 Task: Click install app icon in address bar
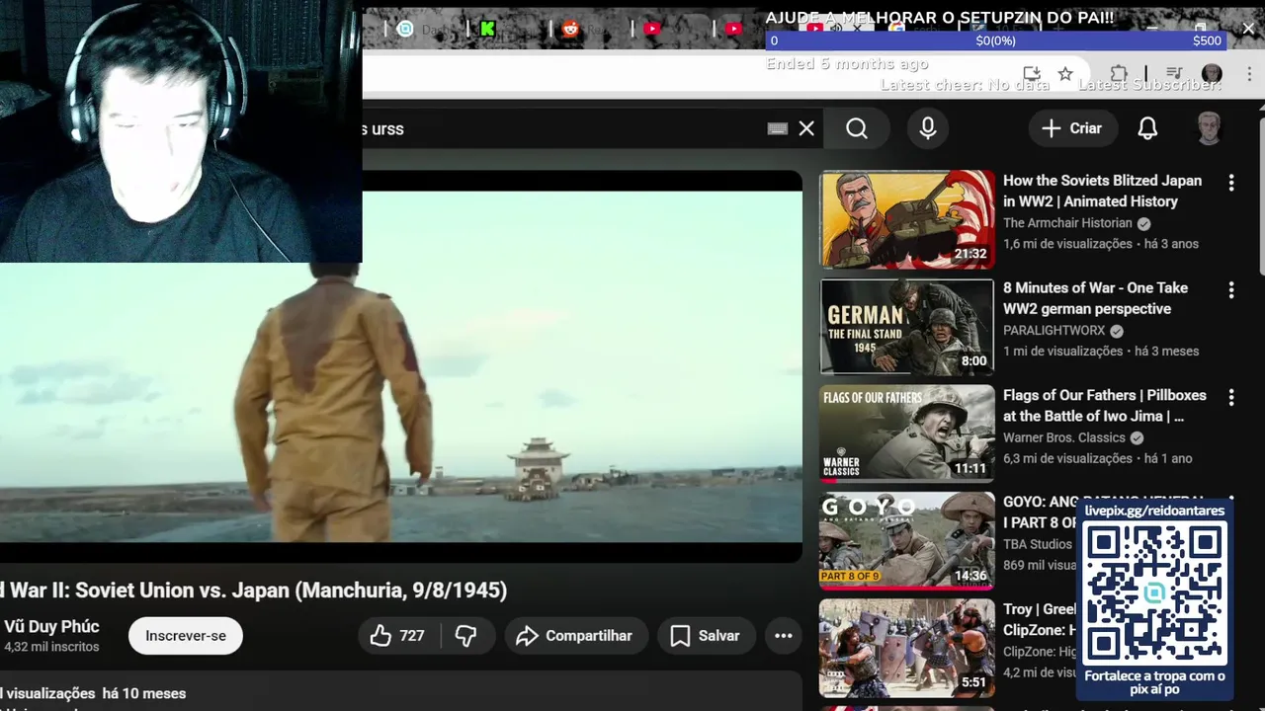1032,74
